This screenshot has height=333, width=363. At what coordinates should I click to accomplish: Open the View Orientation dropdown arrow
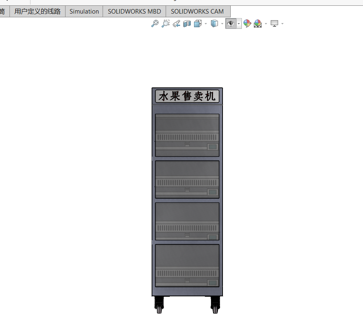coord(206,23)
